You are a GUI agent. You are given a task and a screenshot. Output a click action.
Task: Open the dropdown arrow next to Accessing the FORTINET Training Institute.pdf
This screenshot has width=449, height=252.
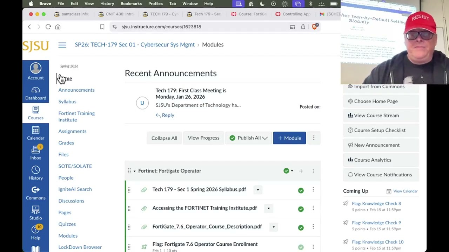click(x=269, y=208)
